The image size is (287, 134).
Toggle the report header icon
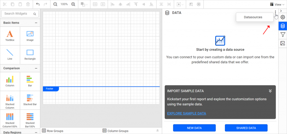pos(95,4)
